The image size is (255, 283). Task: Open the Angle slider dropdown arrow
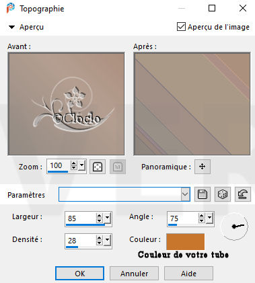click(209, 218)
